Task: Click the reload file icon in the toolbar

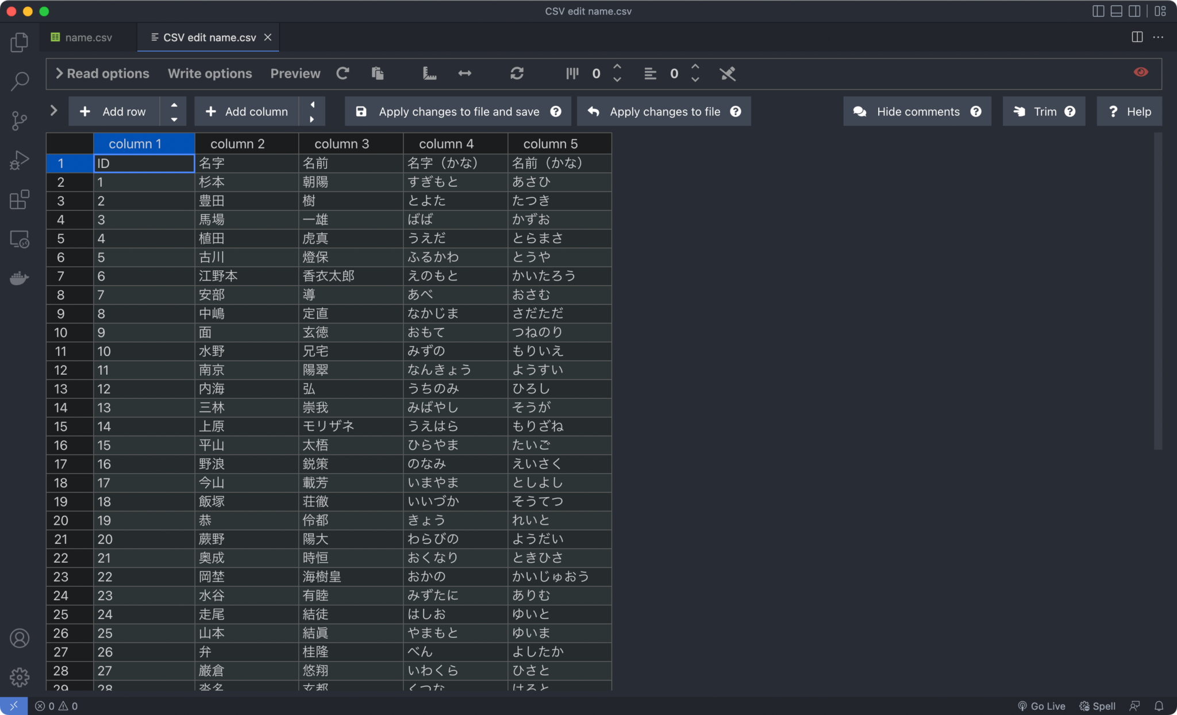Action: point(343,74)
